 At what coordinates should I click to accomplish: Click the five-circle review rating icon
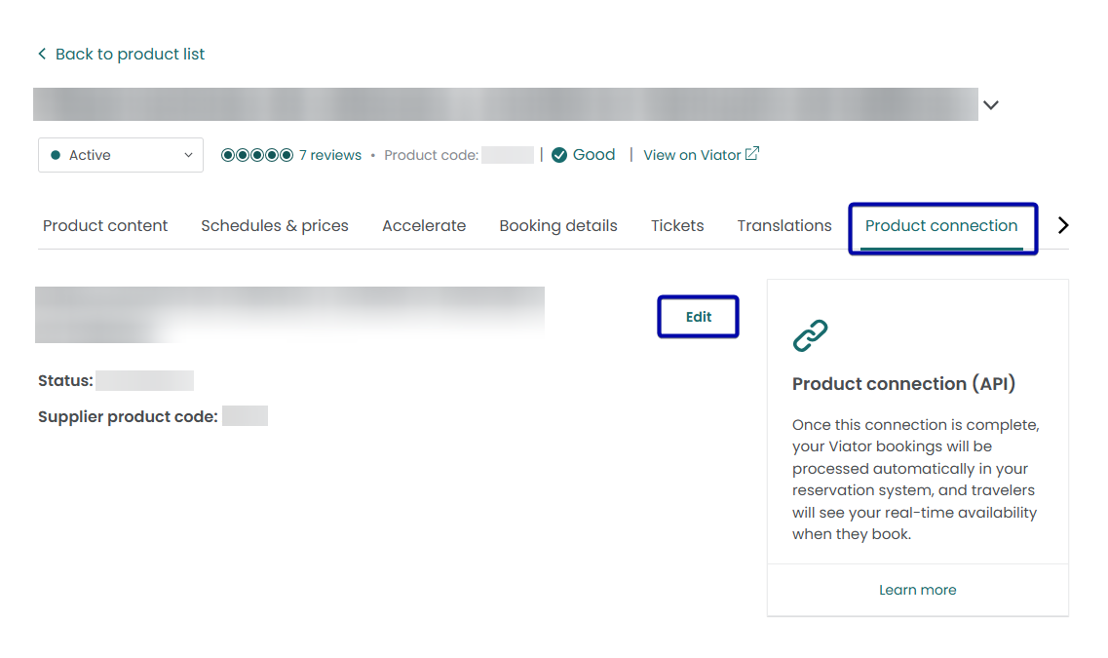pos(256,155)
